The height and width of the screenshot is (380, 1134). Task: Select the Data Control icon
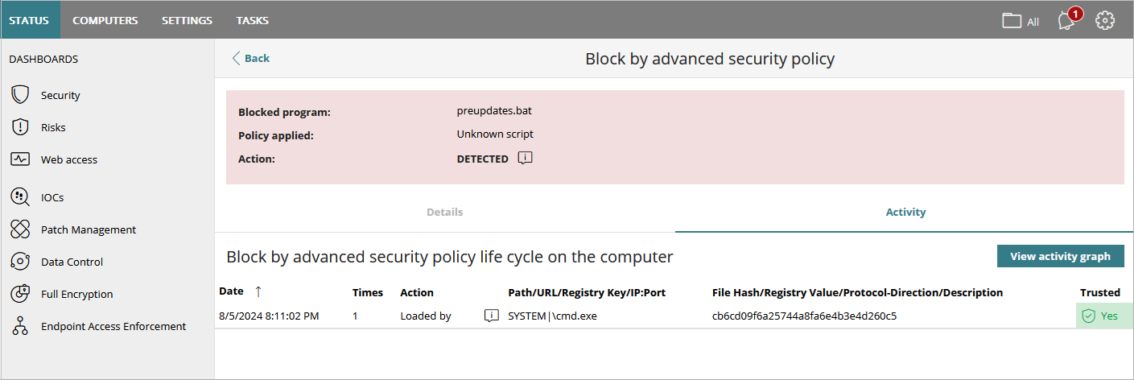click(20, 262)
